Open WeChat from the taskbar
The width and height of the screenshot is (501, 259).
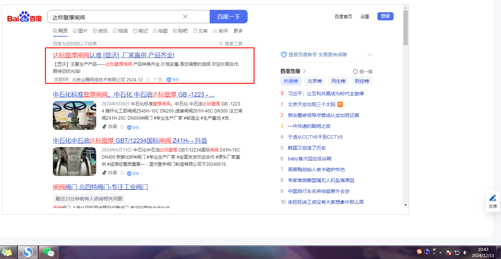[x=49, y=252]
